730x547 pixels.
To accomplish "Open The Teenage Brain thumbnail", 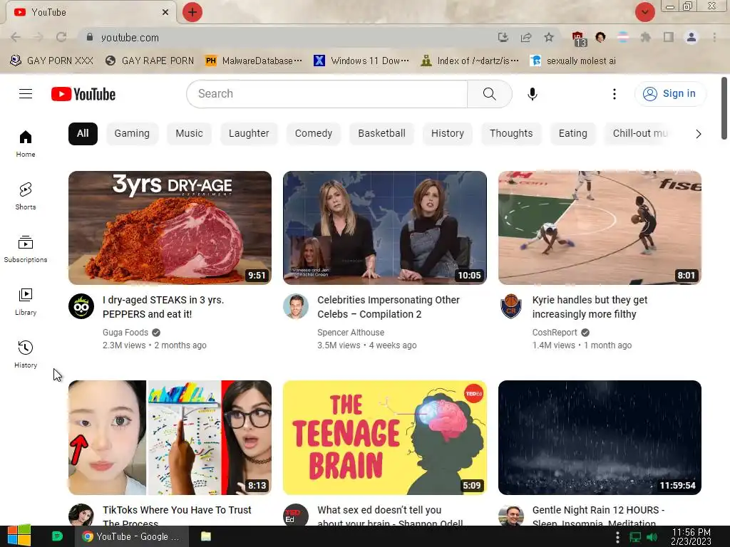I will click(385, 438).
